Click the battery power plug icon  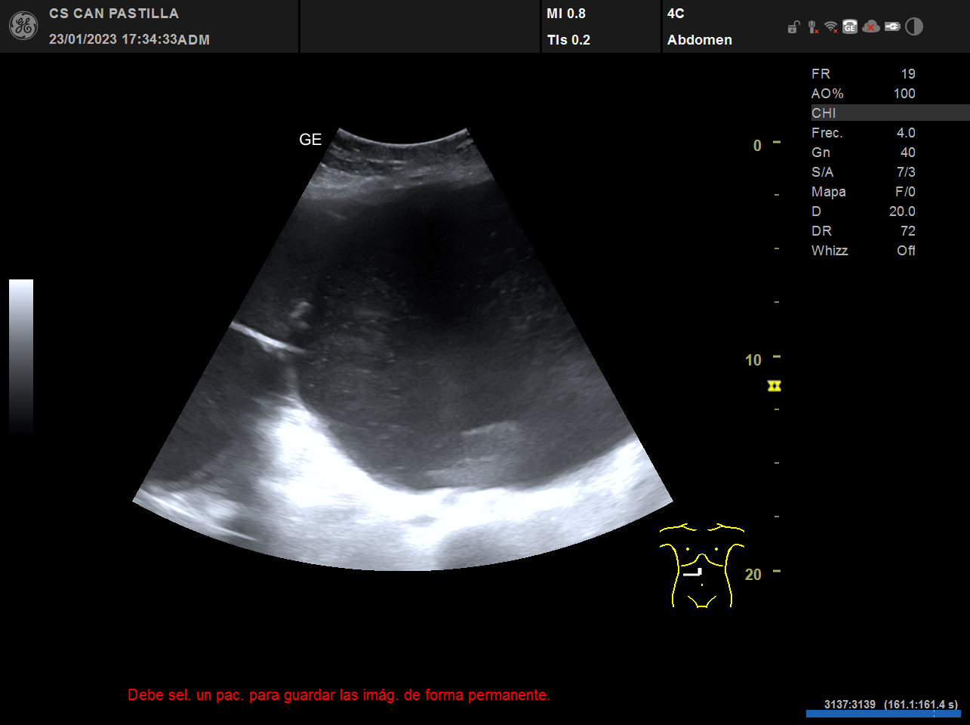tap(892, 27)
